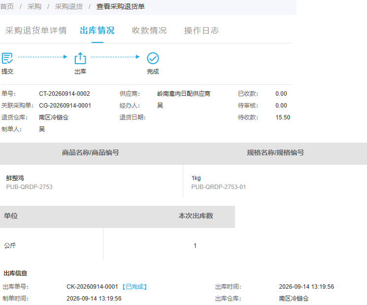367x305 pixels.
Task: Click the 退货日期 label
Action: [x=133, y=117]
